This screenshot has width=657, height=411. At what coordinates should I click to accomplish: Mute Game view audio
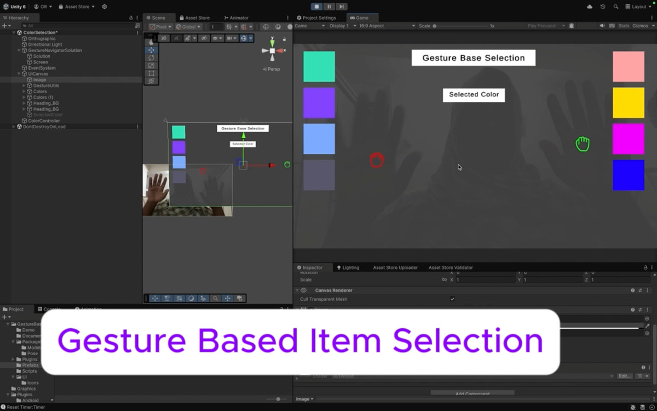pos(602,26)
